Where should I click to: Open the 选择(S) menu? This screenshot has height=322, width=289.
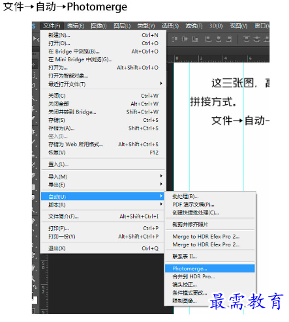coord(170,26)
